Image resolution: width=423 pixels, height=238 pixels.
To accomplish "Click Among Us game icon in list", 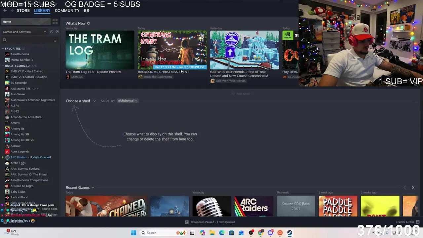I will pos(7,129).
